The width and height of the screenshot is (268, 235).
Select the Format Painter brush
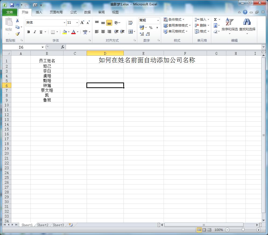pos(17,34)
